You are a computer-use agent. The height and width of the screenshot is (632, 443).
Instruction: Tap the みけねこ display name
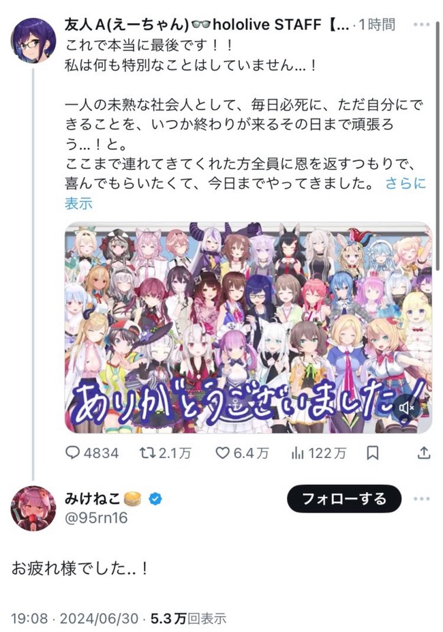[93, 499]
